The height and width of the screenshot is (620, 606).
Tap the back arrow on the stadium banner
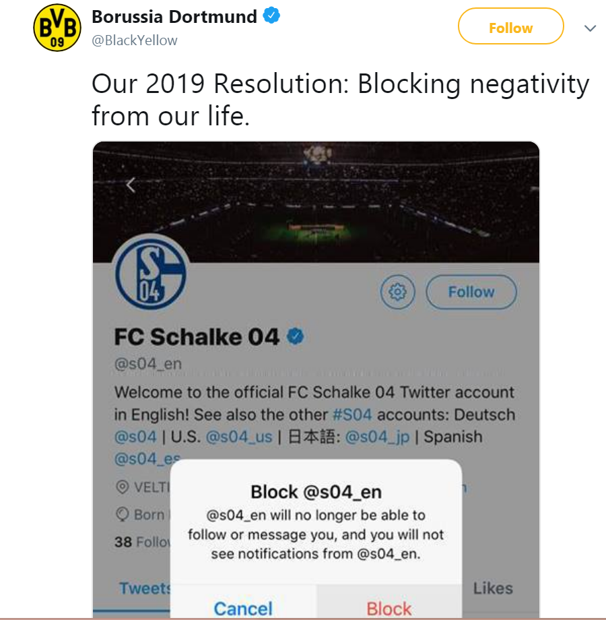coord(131,185)
